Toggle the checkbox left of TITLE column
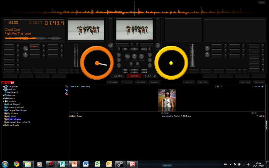Viewport: 269px width, 168px height. 71,113
